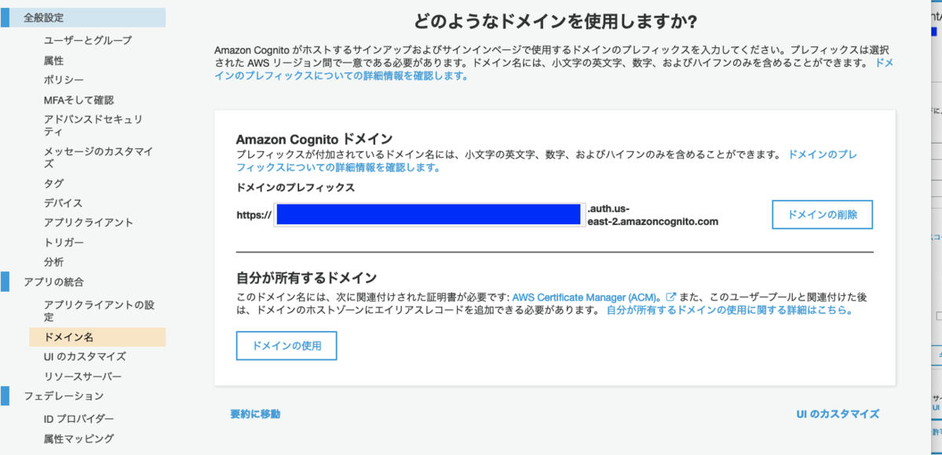Image resolution: width=942 pixels, height=455 pixels.
Task: Open メッセージのカスタマイズ page
Action: 98,158
